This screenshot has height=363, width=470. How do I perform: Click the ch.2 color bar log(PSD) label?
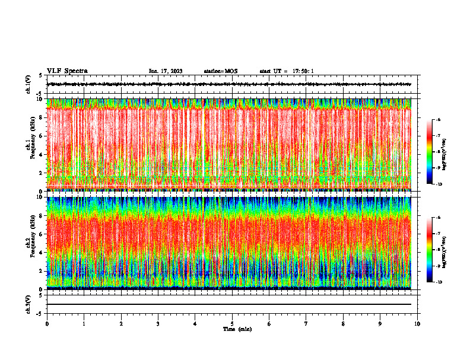point(444,252)
